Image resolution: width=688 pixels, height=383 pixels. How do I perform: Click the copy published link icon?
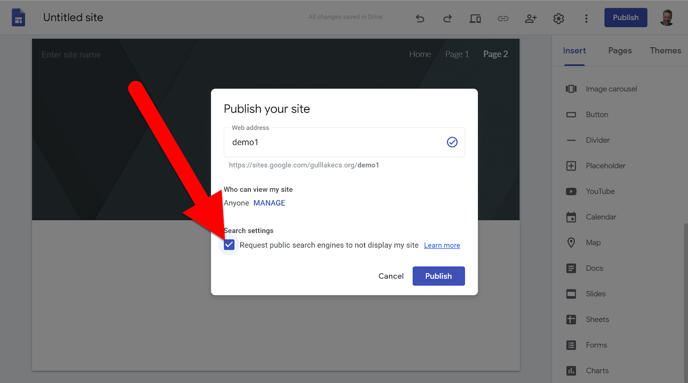503,18
